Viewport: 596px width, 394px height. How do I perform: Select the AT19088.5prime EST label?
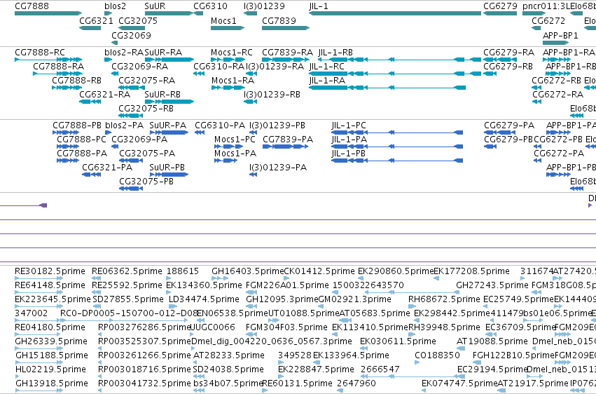492,341
